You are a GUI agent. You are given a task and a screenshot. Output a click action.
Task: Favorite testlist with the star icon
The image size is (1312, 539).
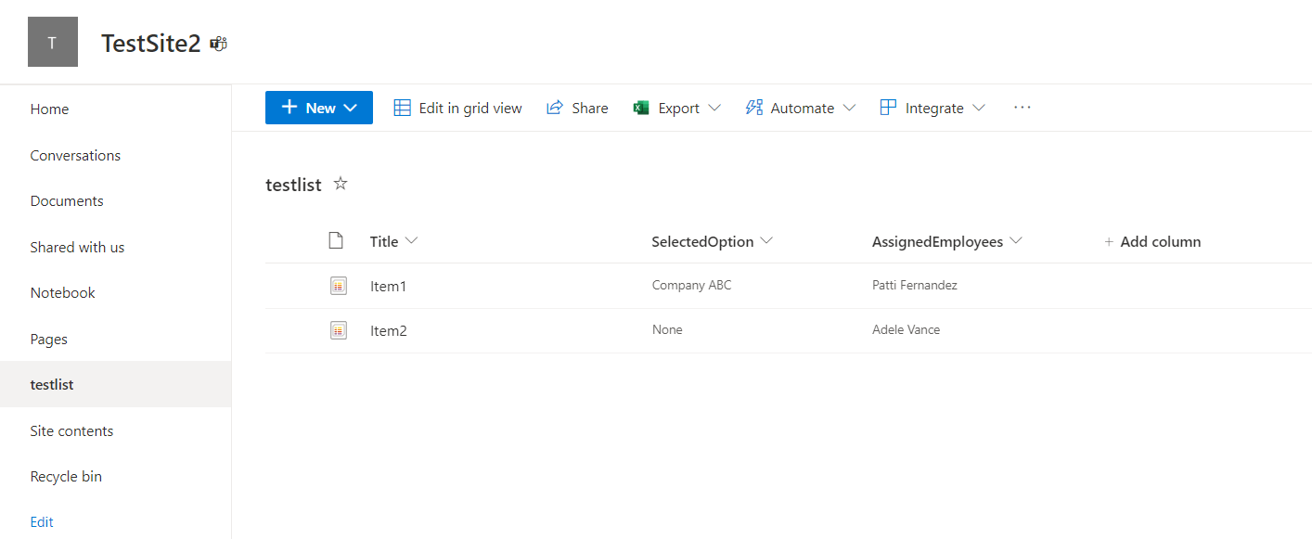[x=341, y=184]
